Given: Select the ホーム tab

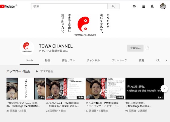Looking at the screenshot, I should point(29,60).
